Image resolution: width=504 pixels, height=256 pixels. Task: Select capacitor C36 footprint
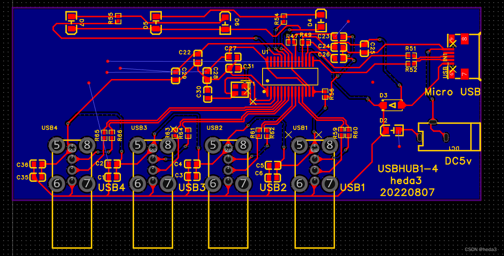click(38, 164)
